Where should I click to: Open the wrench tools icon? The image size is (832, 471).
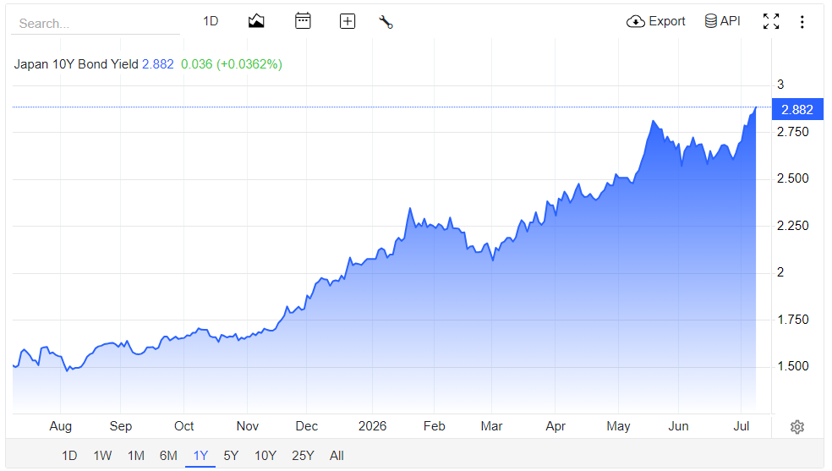(386, 22)
